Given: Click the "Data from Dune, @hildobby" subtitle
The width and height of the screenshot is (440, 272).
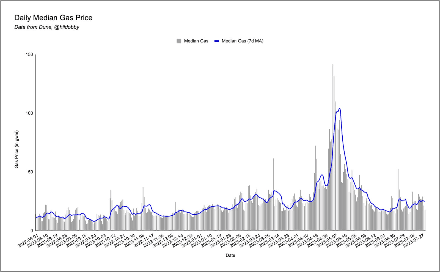Looking at the screenshot, I should pos(47,27).
